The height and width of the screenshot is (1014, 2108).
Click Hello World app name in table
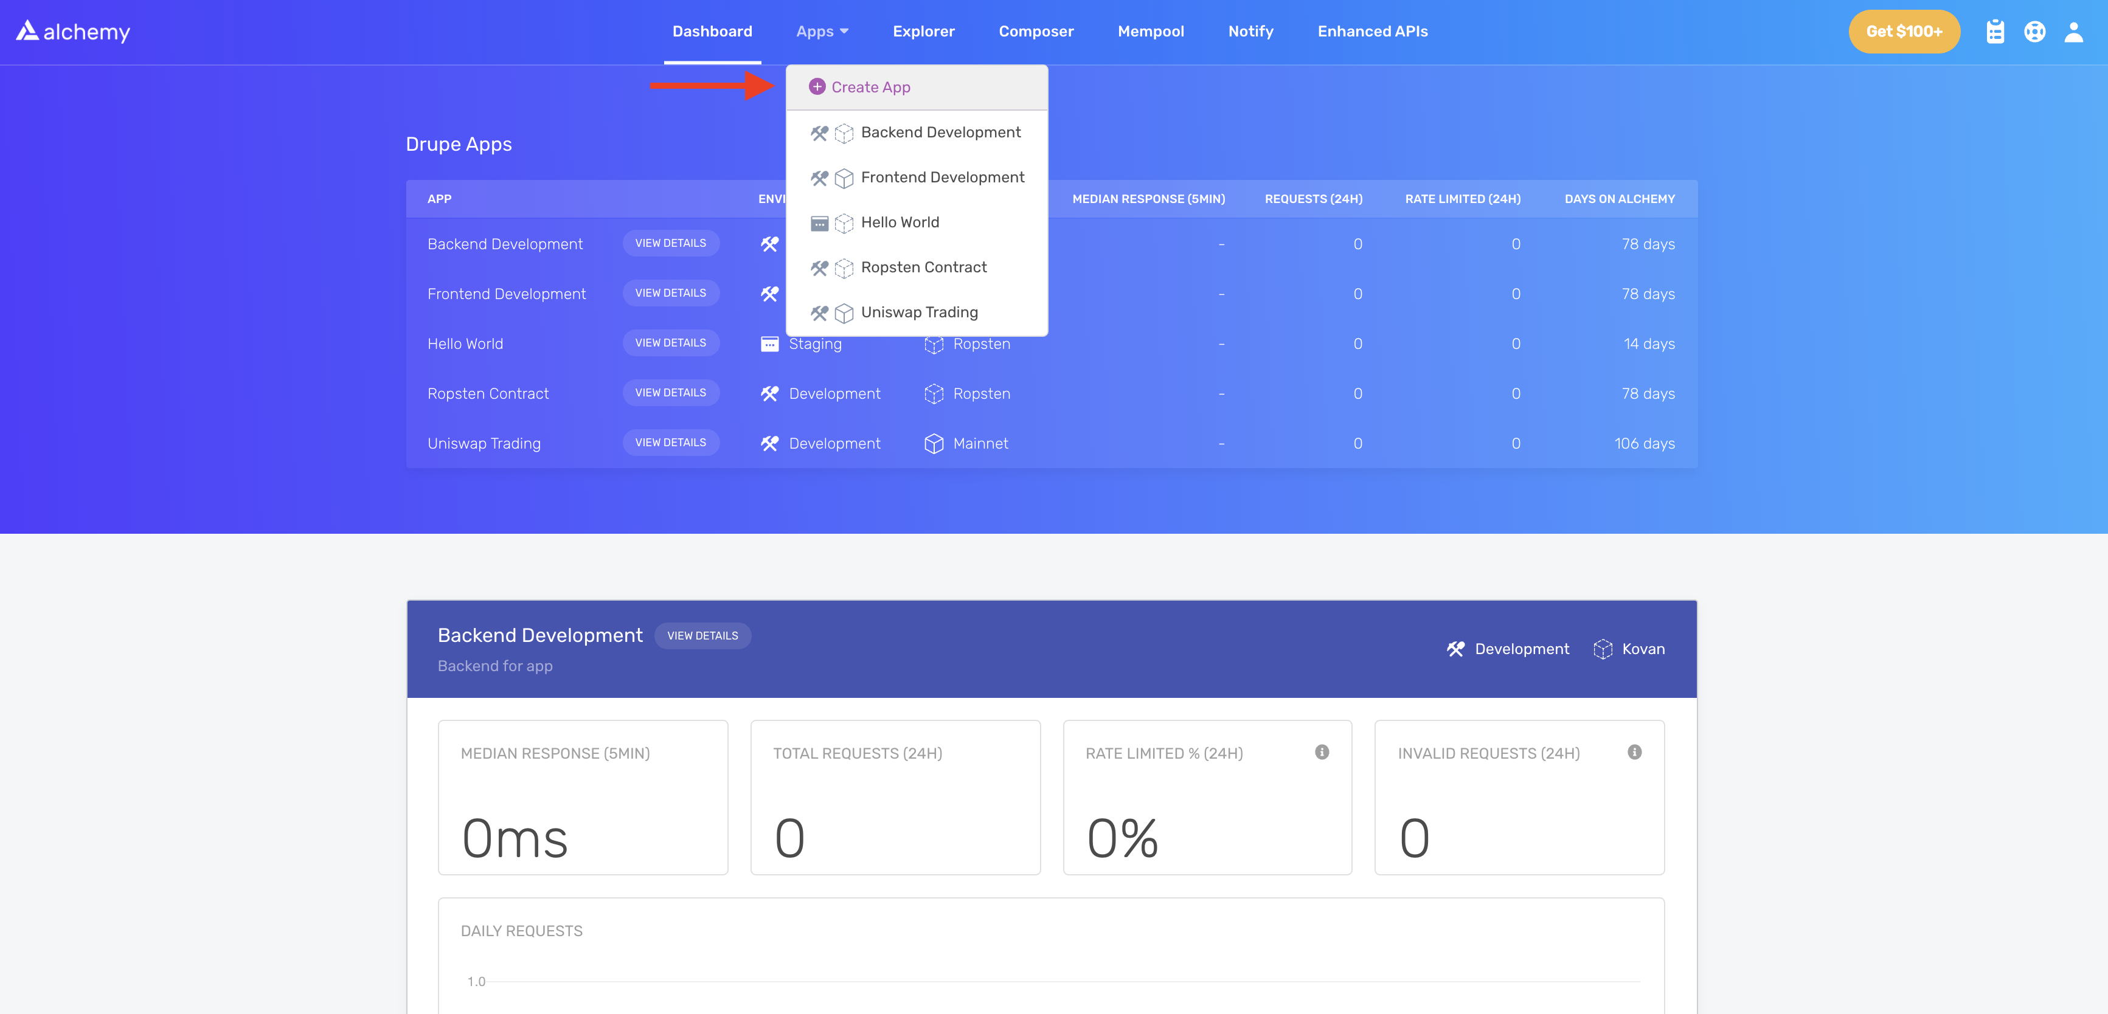(x=465, y=344)
